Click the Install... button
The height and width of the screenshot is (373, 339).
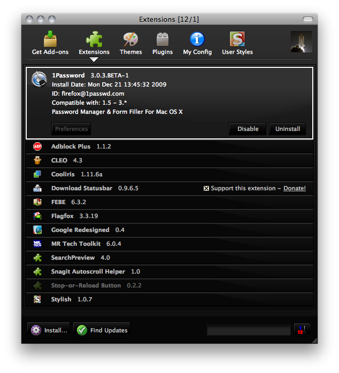click(x=49, y=330)
